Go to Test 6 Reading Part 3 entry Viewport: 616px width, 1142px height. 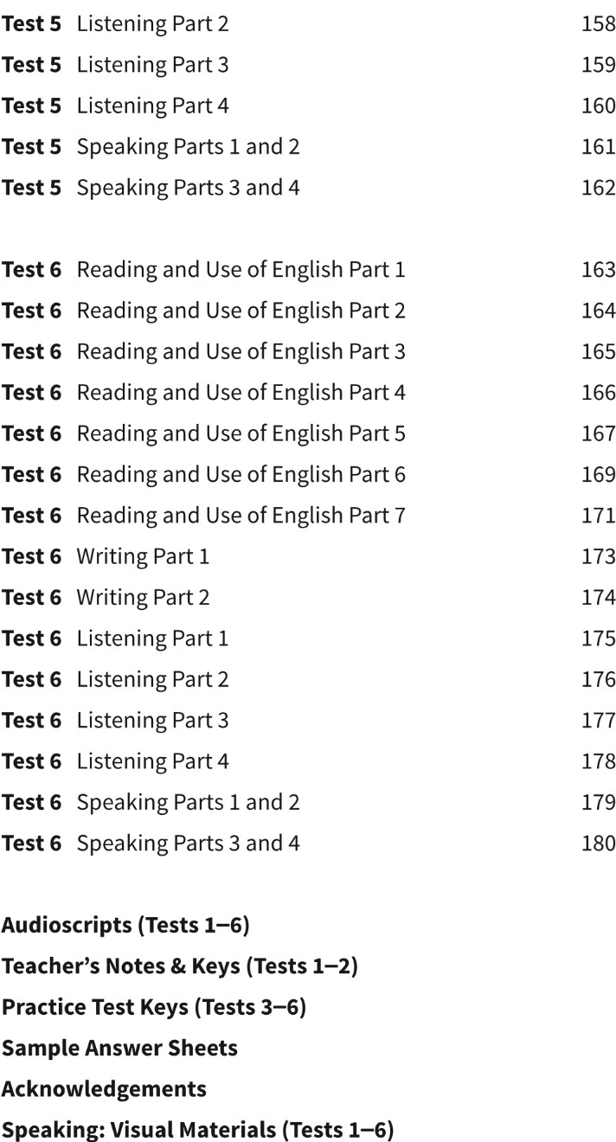click(241, 352)
